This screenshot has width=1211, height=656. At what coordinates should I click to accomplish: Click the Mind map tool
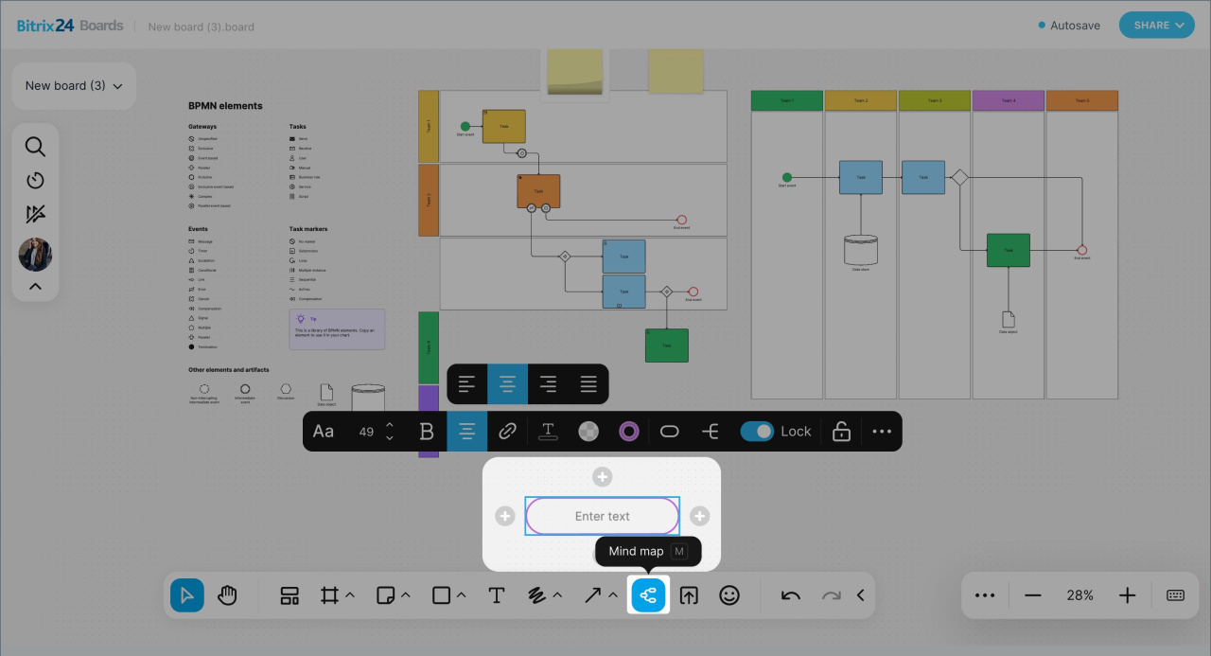click(649, 595)
